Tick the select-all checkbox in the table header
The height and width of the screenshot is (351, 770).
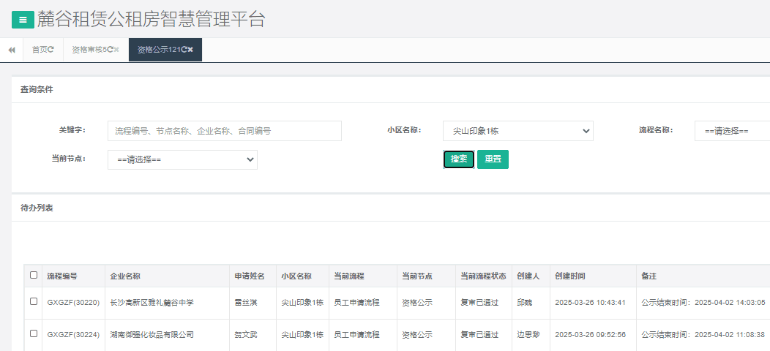point(34,276)
